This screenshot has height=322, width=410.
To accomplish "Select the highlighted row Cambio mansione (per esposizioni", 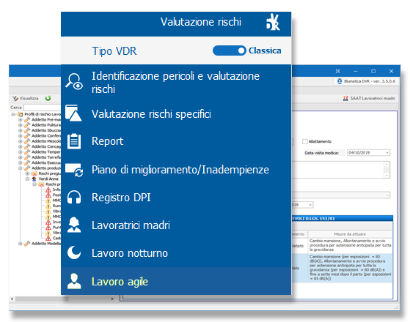I will 342,268.
